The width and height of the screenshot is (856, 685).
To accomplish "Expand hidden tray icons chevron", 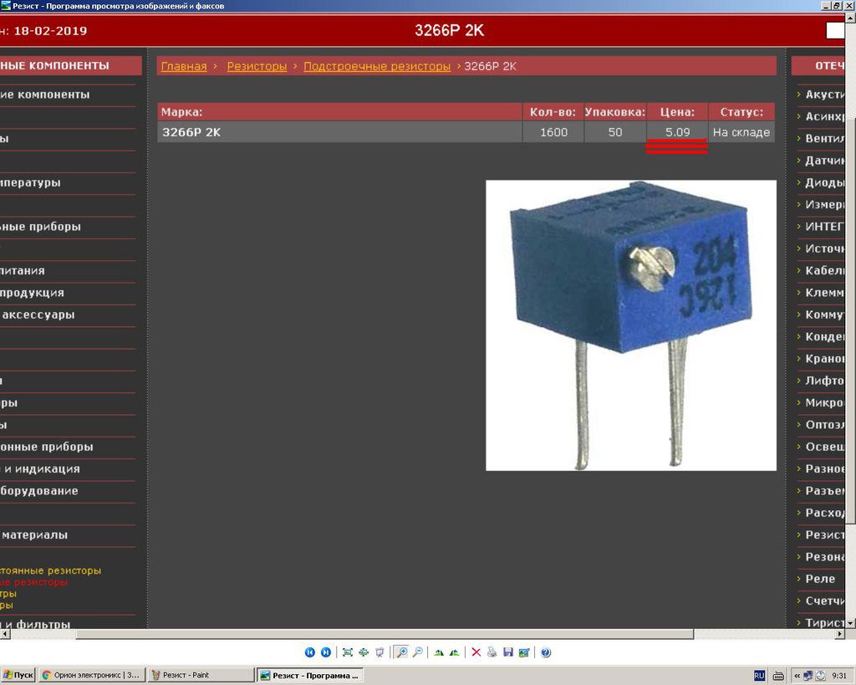I will click(797, 676).
